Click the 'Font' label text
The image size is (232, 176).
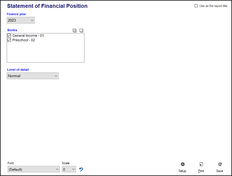(11, 163)
